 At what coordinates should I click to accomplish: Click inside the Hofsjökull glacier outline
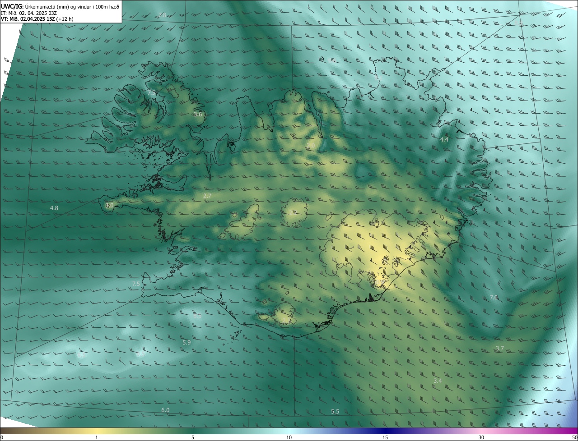[x=294, y=213]
